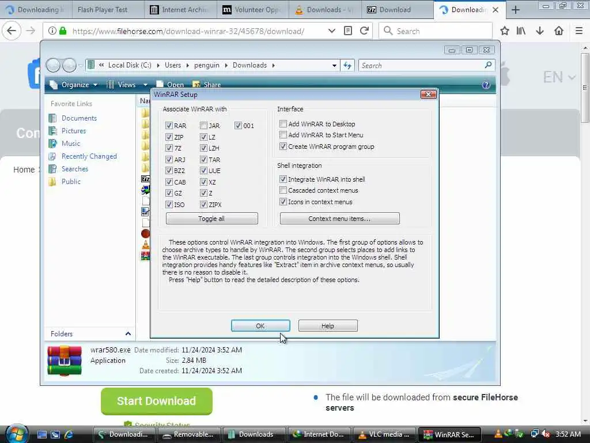Screen dimensions: 590x443
Task: Toggle the ISO association checkbox
Action: pyautogui.click(x=169, y=205)
